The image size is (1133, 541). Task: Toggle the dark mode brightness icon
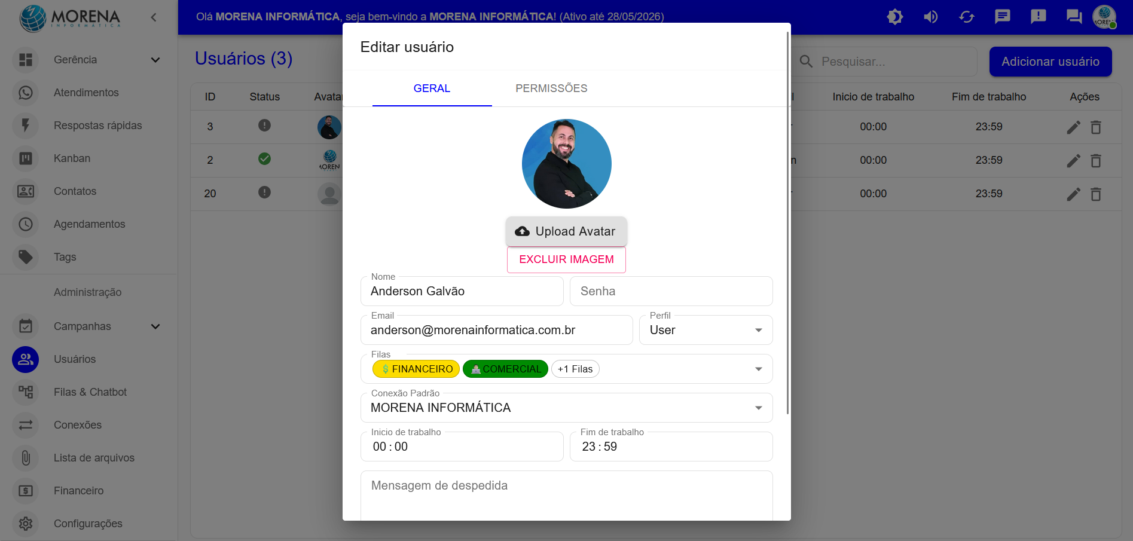[x=895, y=17]
